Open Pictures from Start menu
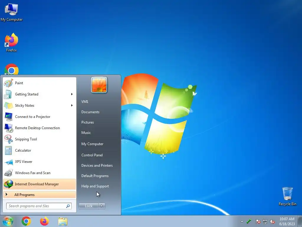Viewport: 302px width, 227px height. (x=87, y=122)
